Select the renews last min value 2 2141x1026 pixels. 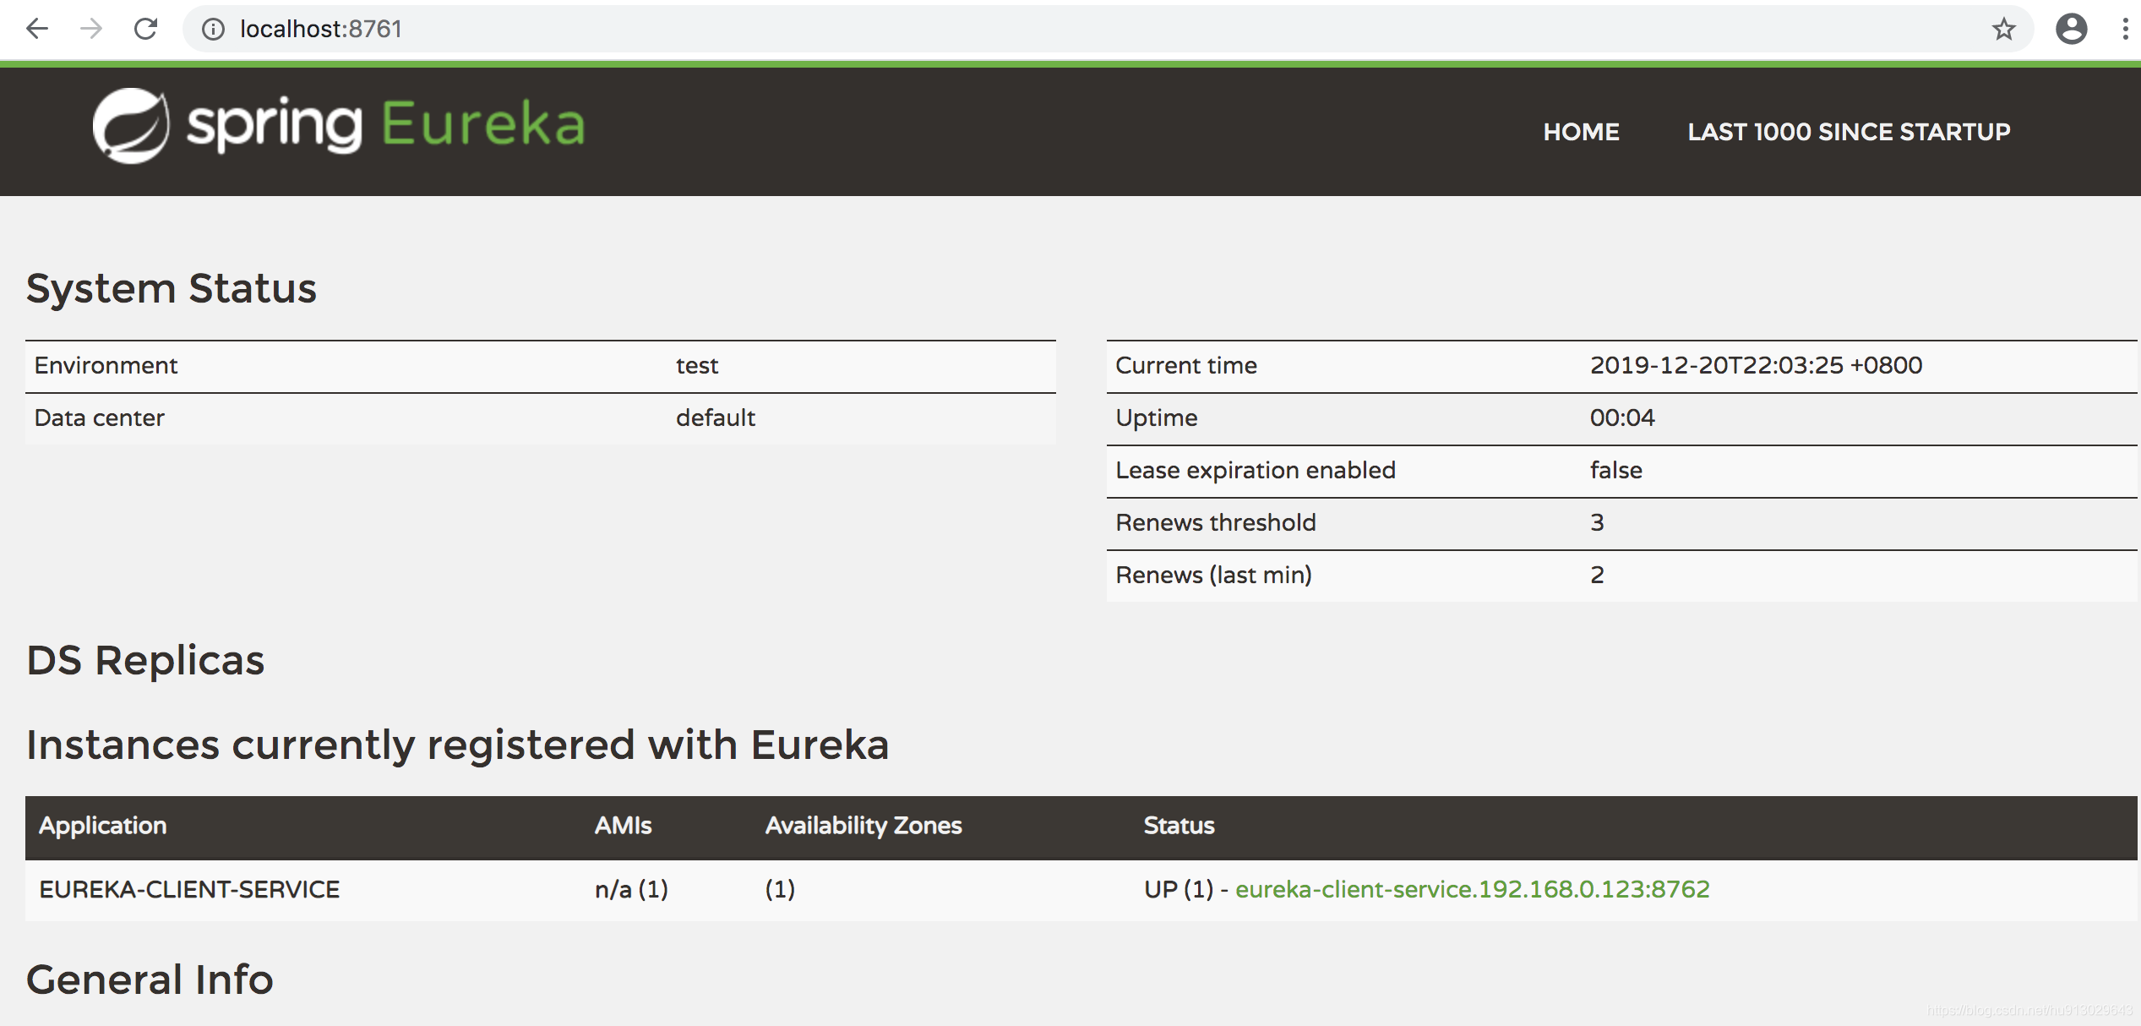pyautogui.click(x=1597, y=575)
